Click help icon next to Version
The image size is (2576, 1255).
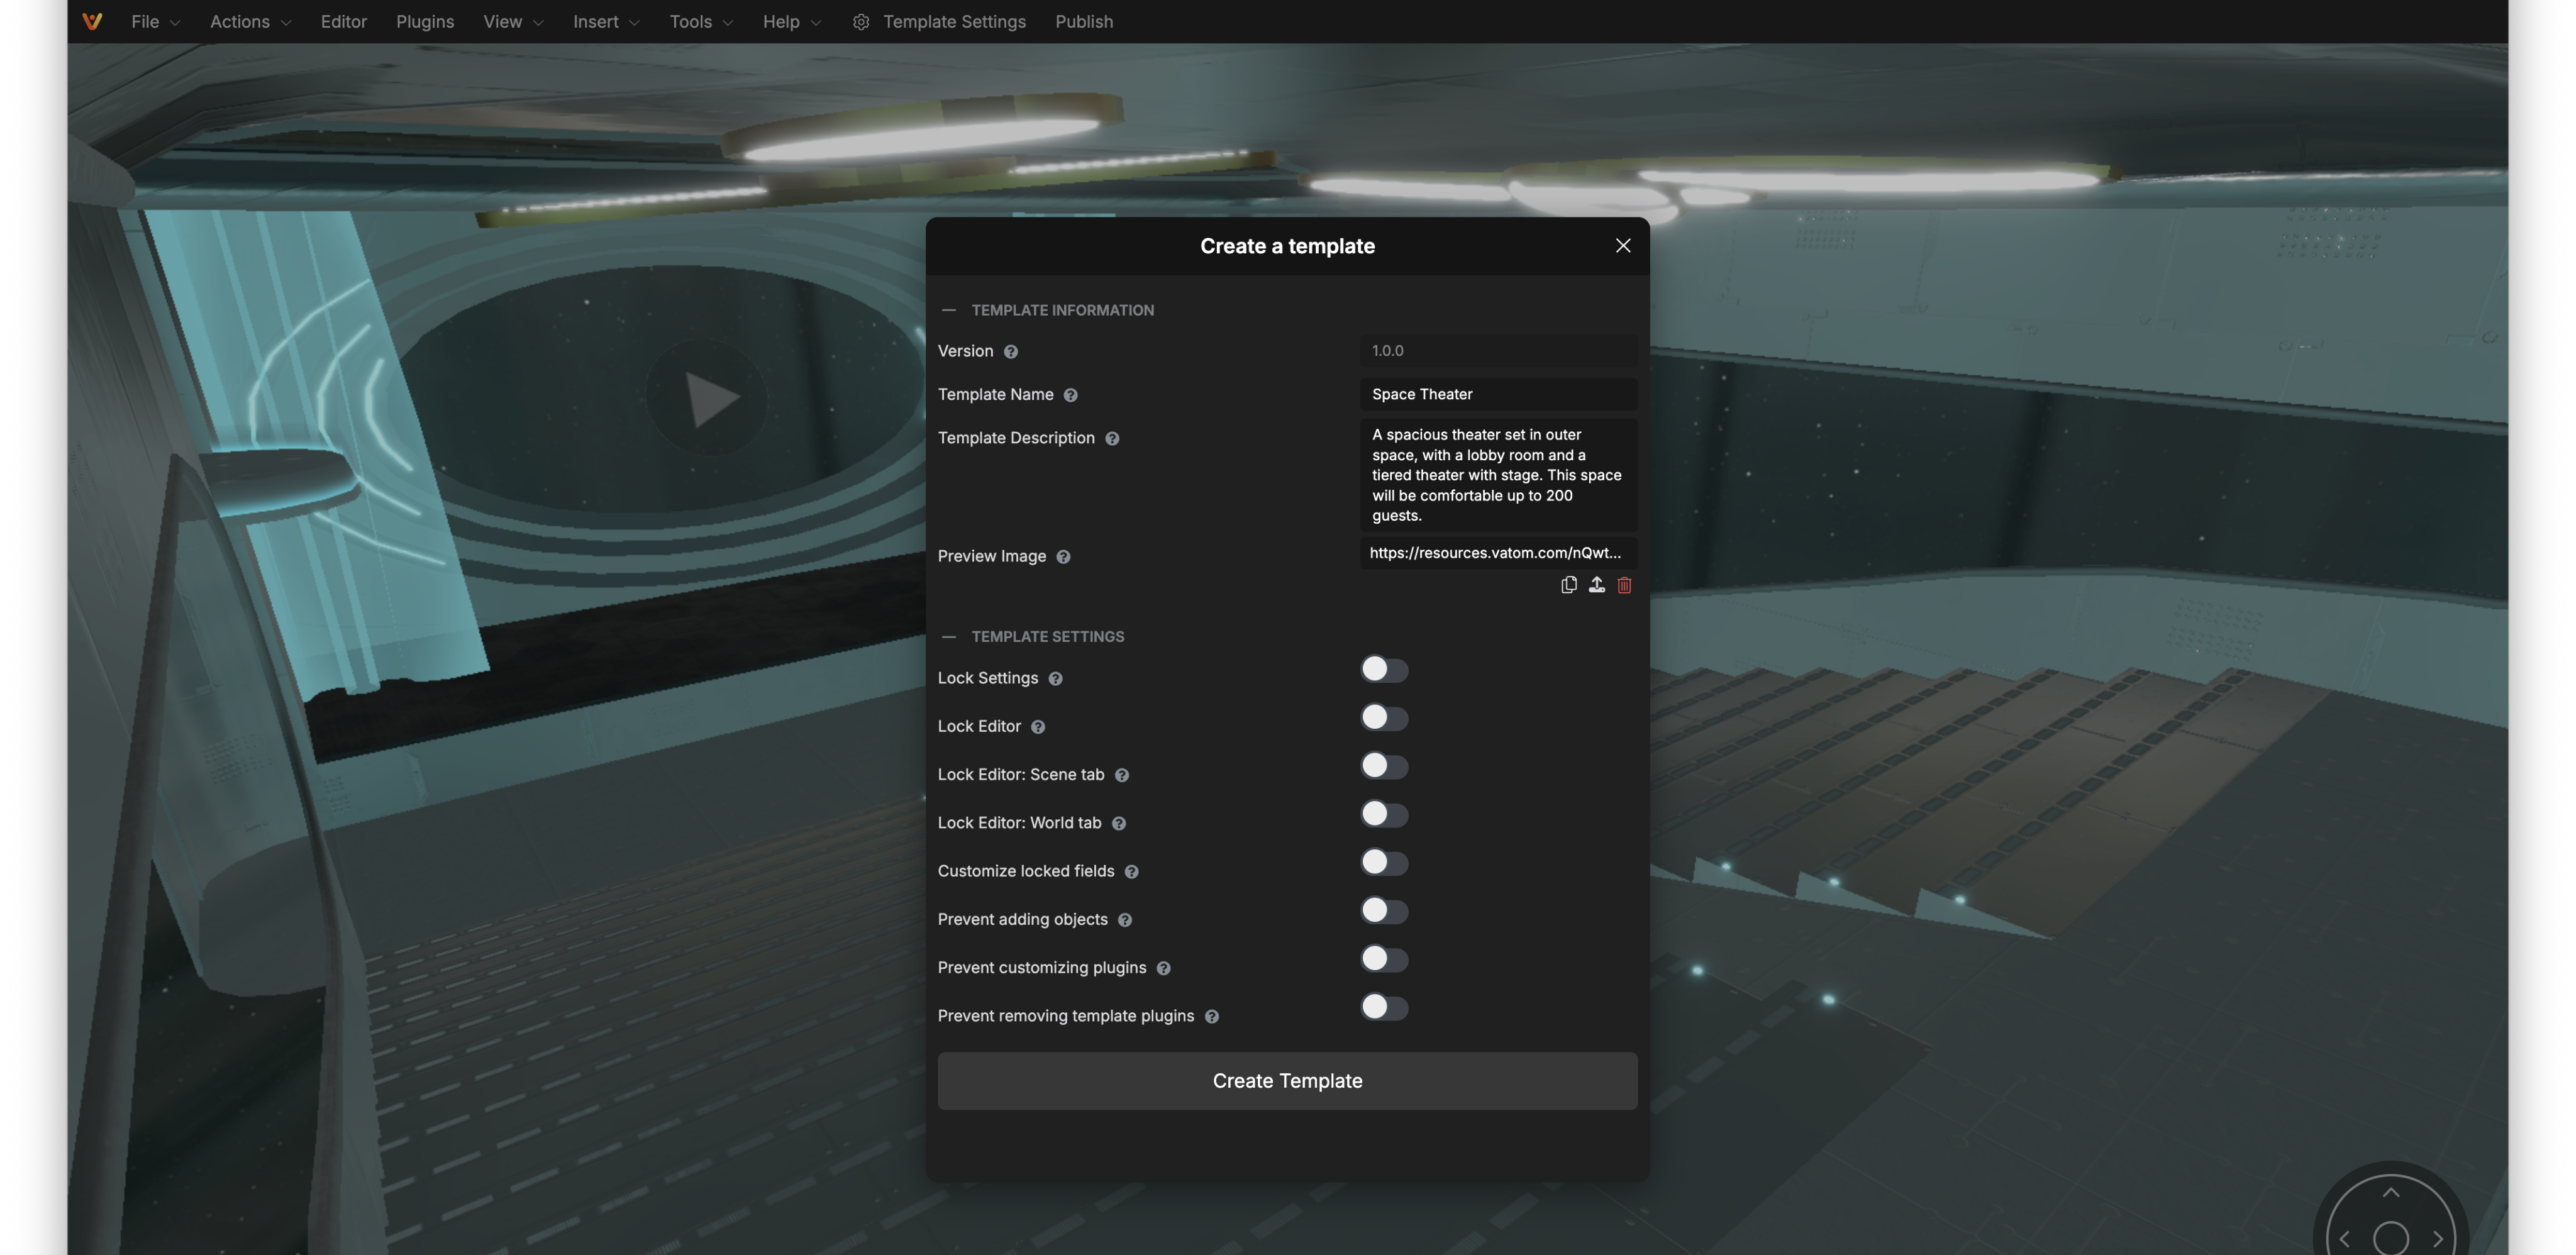[x=1011, y=352]
